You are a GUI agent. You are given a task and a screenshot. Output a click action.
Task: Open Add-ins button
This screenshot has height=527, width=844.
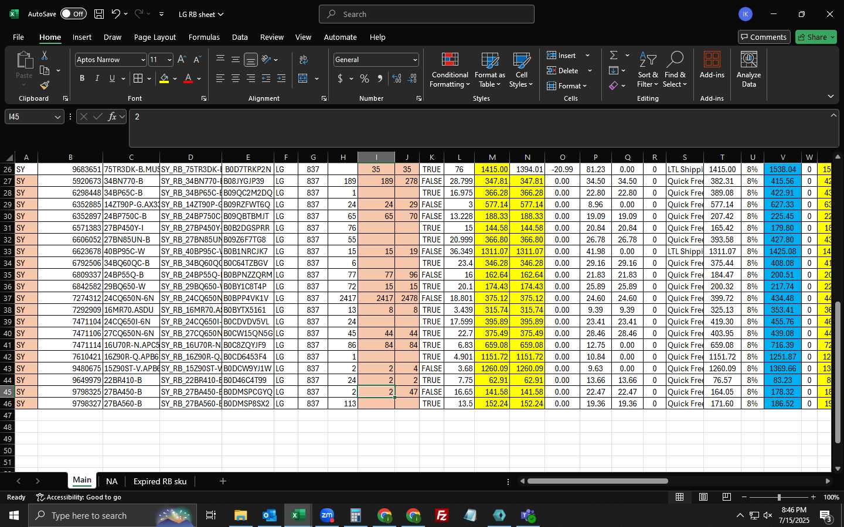click(x=712, y=66)
